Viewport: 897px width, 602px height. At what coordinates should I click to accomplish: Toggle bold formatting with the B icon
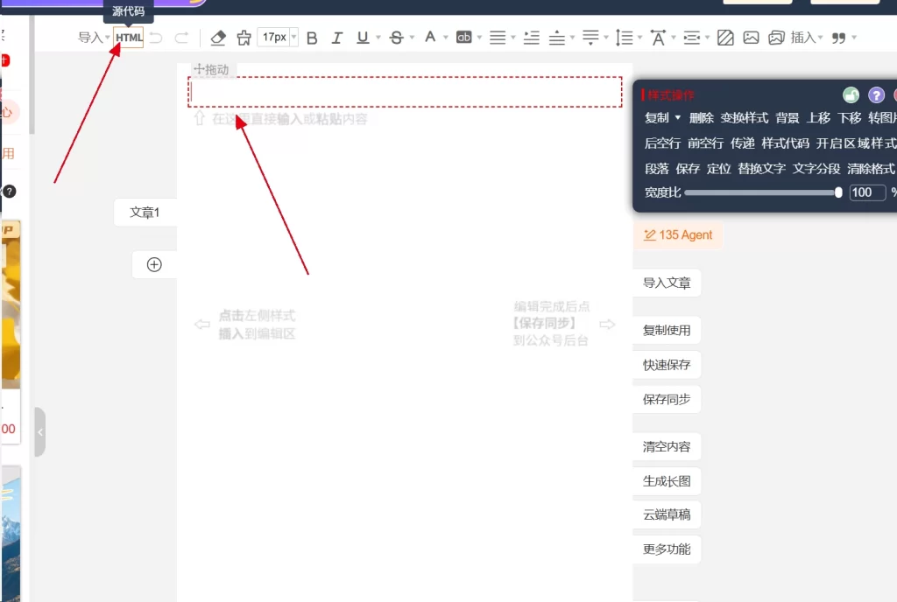pos(311,38)
